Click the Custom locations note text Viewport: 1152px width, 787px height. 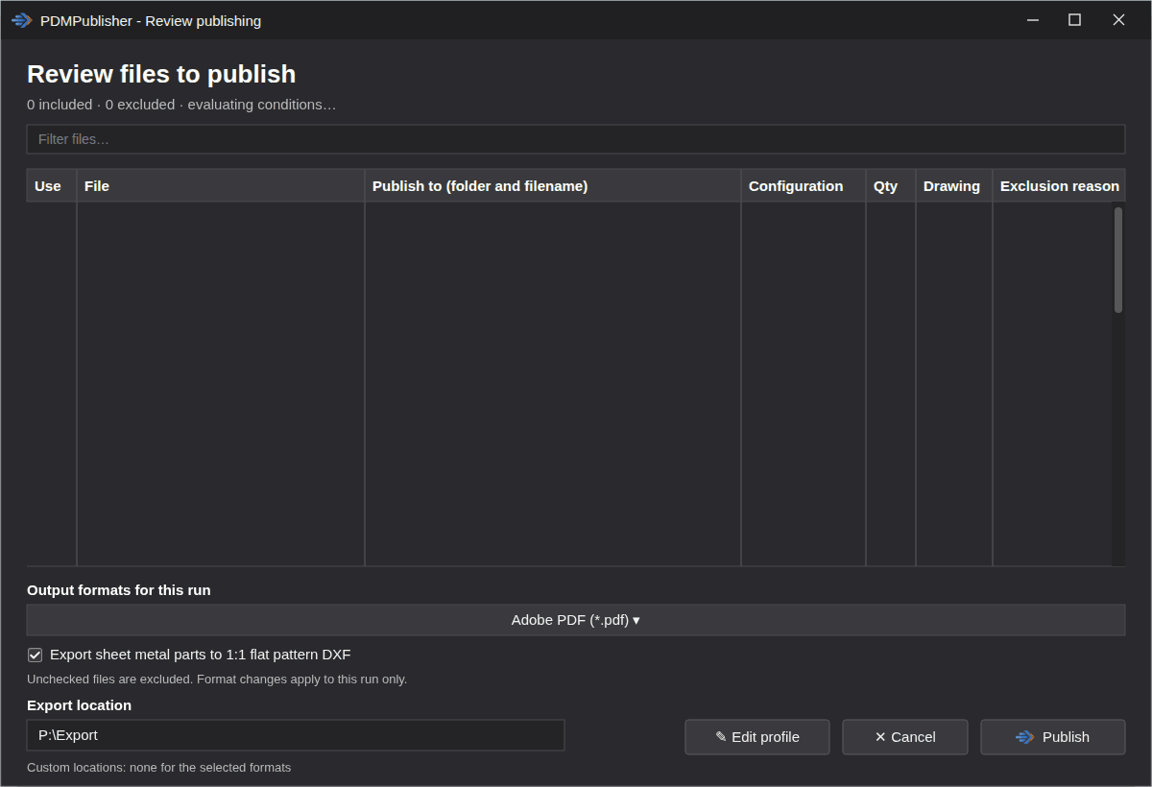click(x=158, y=767)
